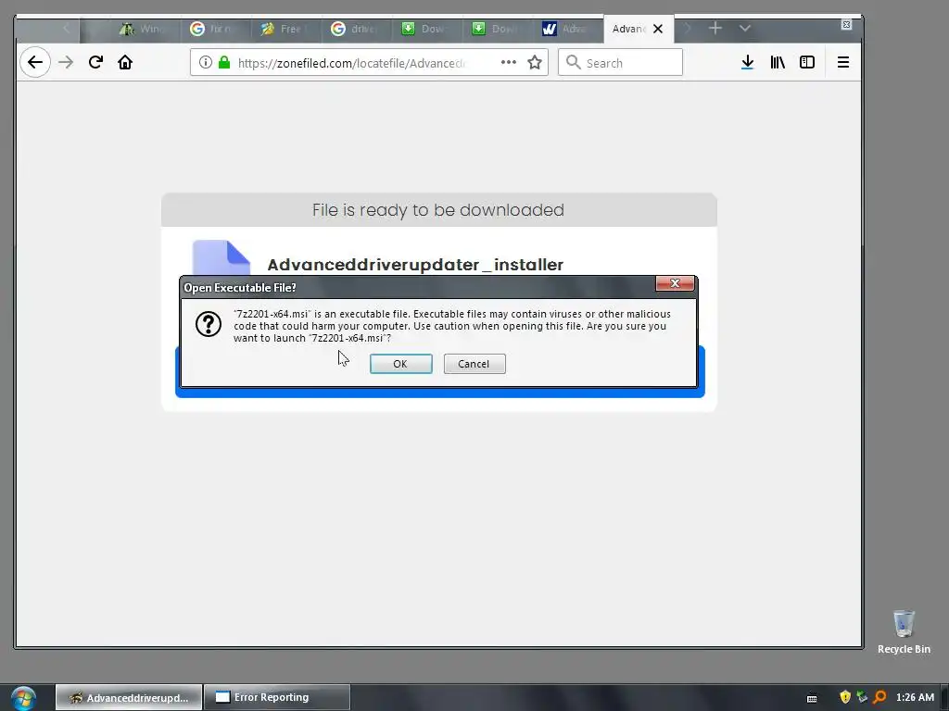Go back with the back arrow button
Image resolution: width=949 pixels, height=711 pixels.
(x=35, y=62)
